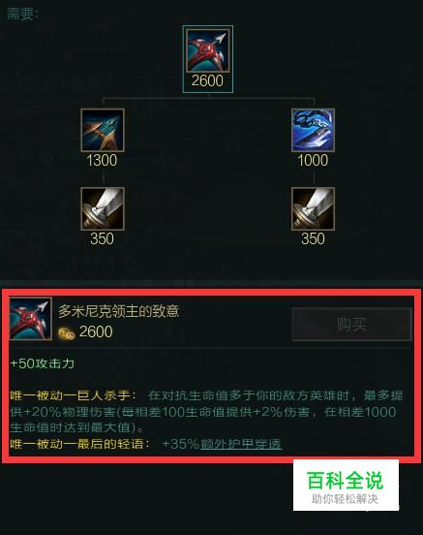Select the top 2600 gold item icon
423x535 pixels.
click(x=207, y=50)
